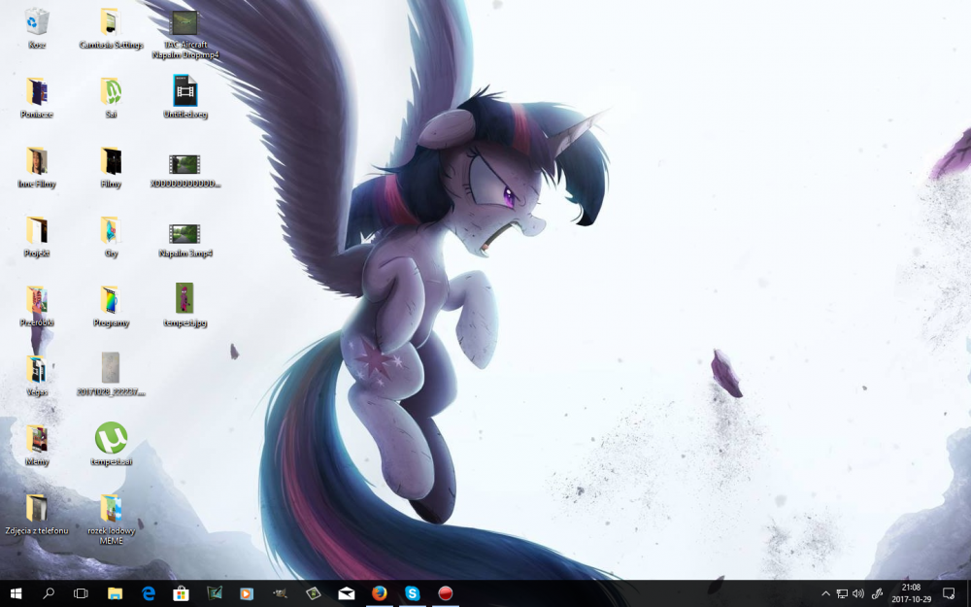
Task: Click the taskbar search magnifier
Action: point(49,593)
